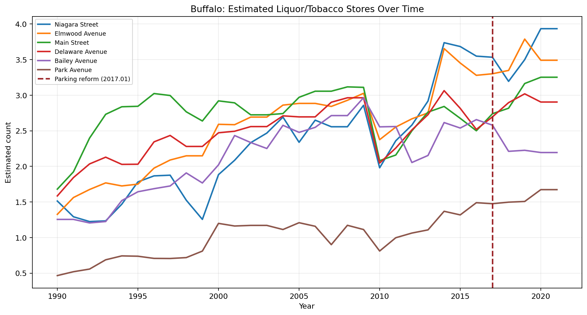Screen dimensions: 587x315
Task: Click the 2010 x-axis tick label
Action: pyautogui.click(x=379, y=296)
